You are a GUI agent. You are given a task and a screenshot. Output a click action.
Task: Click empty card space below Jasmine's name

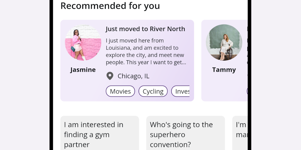(x=83, y=88)
